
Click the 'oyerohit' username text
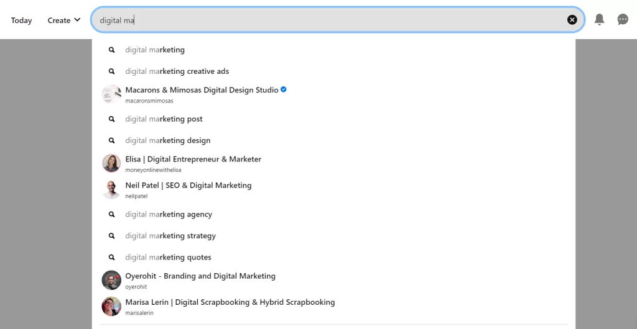[x=136, y=287]
